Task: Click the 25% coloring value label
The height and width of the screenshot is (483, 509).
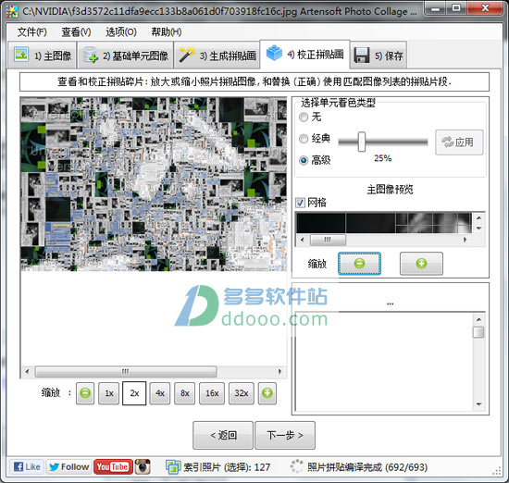Action: point(383,158)
